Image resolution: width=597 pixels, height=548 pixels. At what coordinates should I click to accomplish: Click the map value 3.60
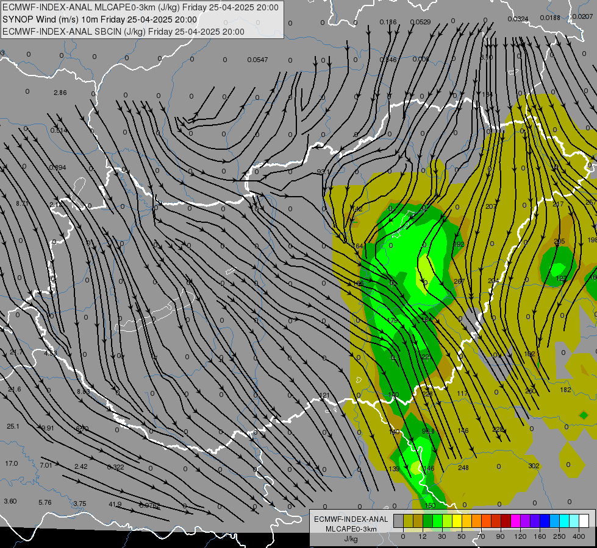[x=10, y=501]
